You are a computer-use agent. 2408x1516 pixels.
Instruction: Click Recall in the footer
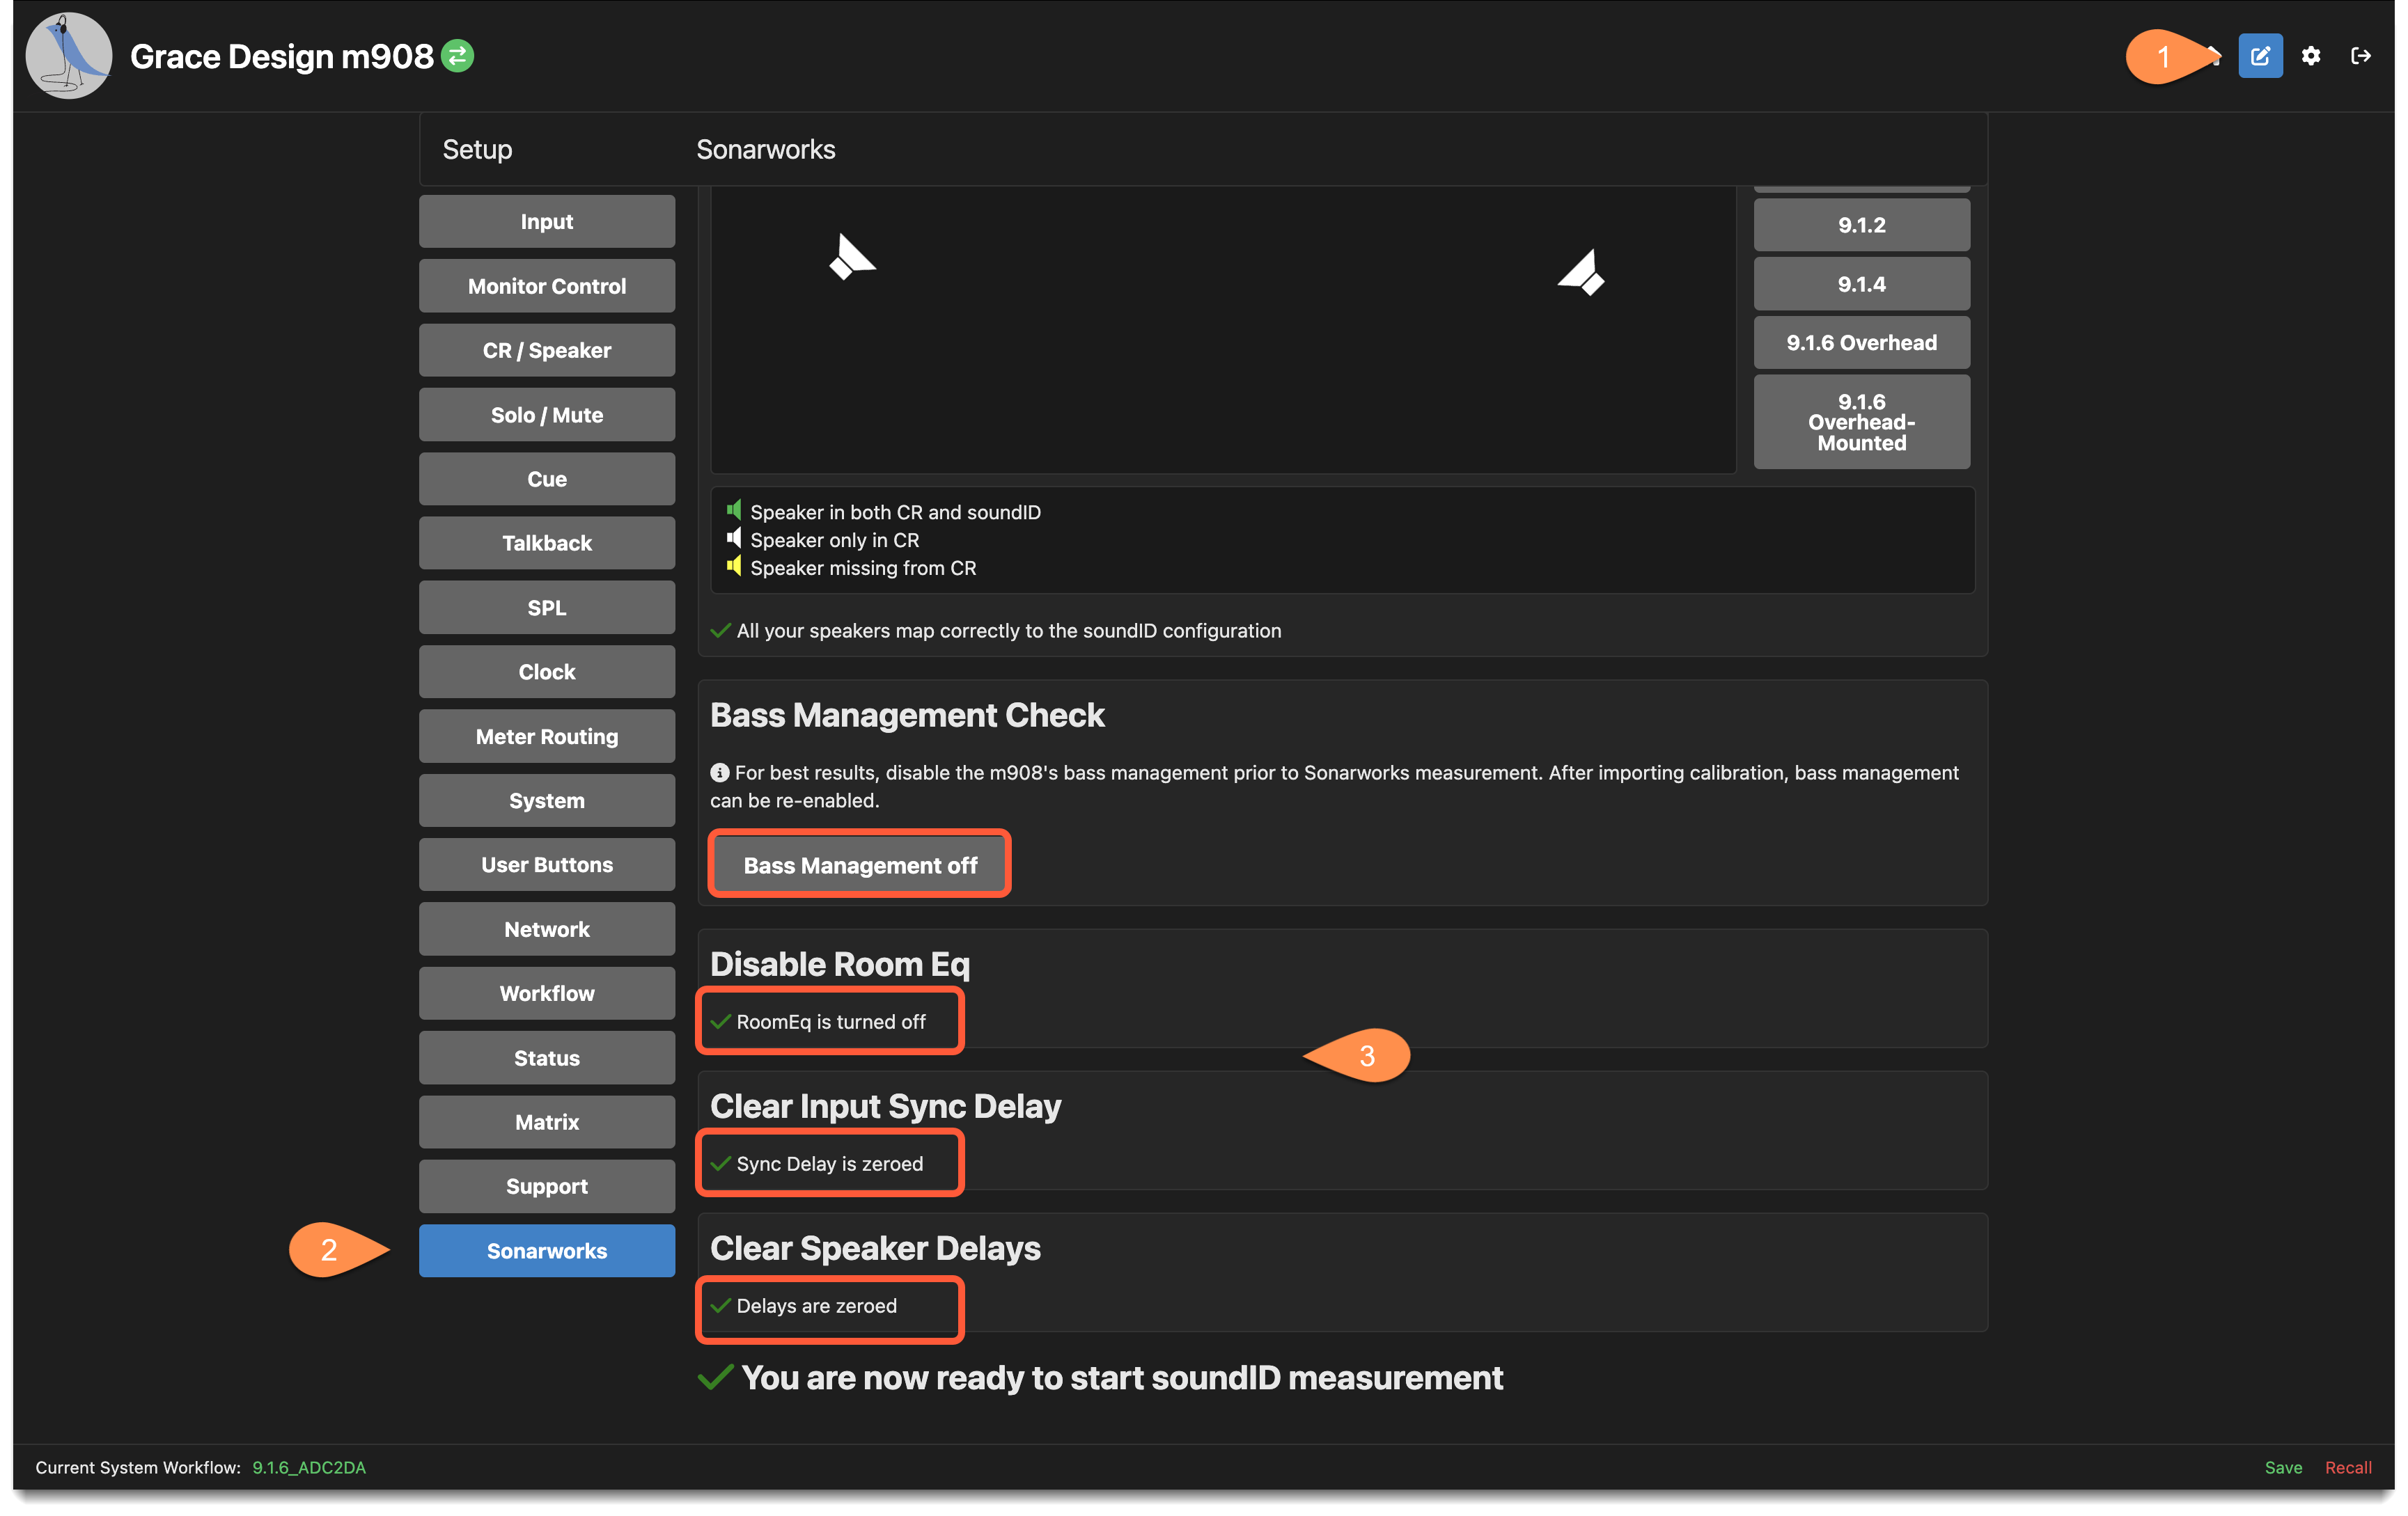(x=2348, y=1467)
